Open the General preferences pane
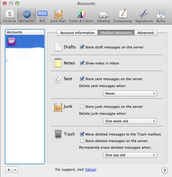Image resolution: width=172 pixels, height=177 pixels. click(10, 16)
